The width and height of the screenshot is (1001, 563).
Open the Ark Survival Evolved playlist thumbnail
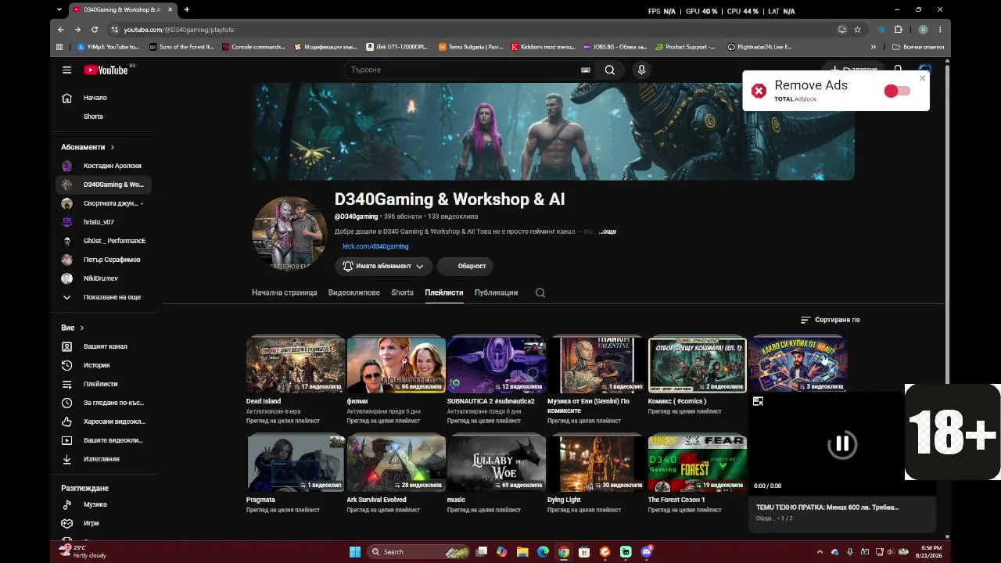click(396, 463)
